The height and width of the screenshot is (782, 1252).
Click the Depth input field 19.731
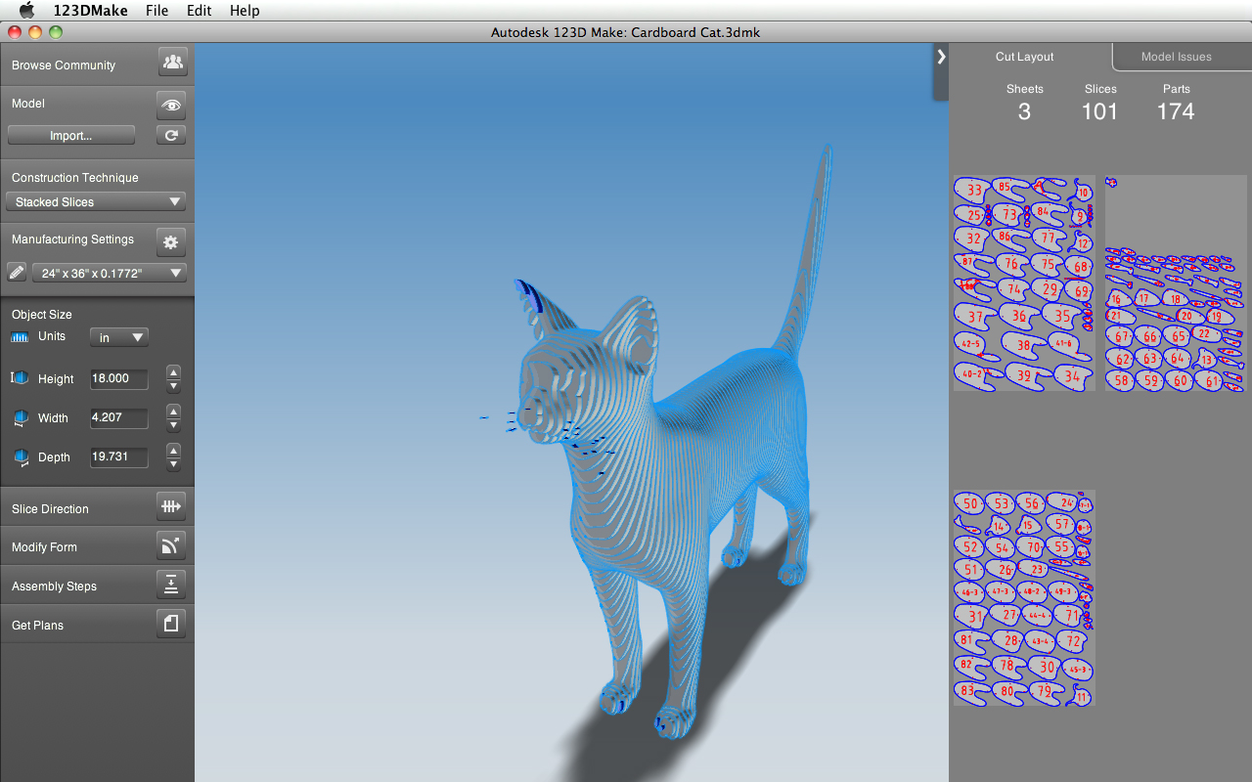coord(119,456)
